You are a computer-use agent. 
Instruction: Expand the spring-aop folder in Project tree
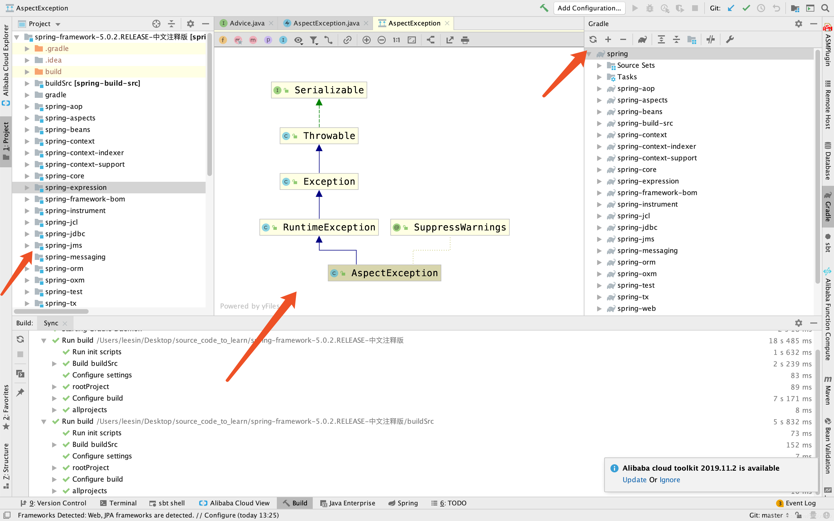click(27, 107)
